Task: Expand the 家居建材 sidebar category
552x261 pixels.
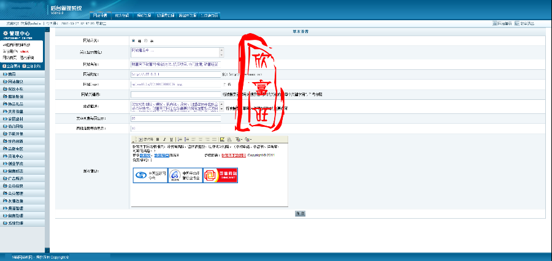Action: (23, 119)
